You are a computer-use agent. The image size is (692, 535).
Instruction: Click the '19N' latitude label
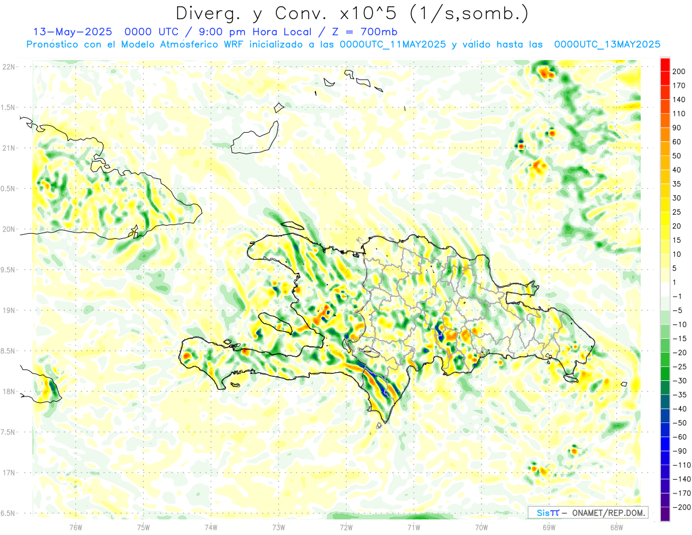coord(9,310)
